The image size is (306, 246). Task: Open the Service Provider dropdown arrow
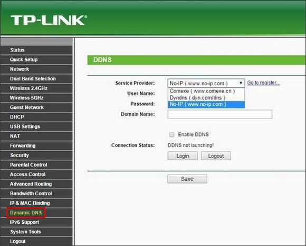pos(241,83)
